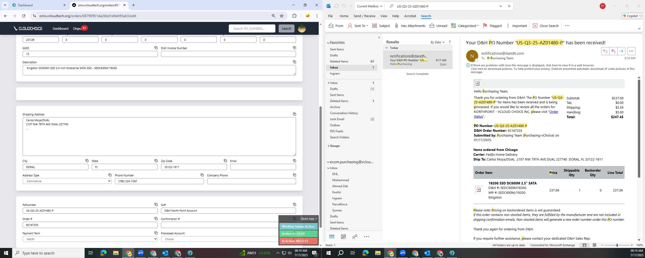Select the D&H notification email result
Screen dimensions: 645x258
pyautogui.click(x=417, y=60)
